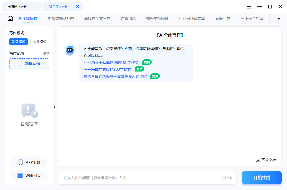Open the 春联生成 tab
This screenshot has width=287, height=190.
(x=223, y=18)
